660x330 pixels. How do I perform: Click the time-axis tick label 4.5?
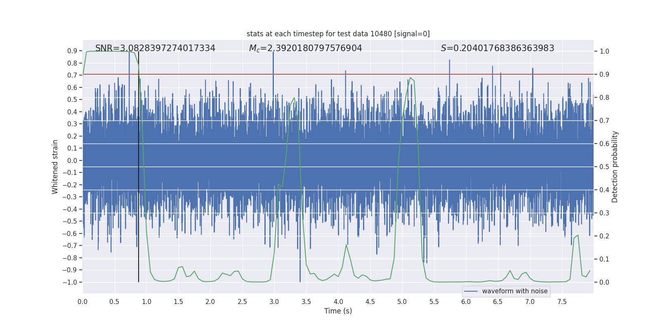(370, 302)
